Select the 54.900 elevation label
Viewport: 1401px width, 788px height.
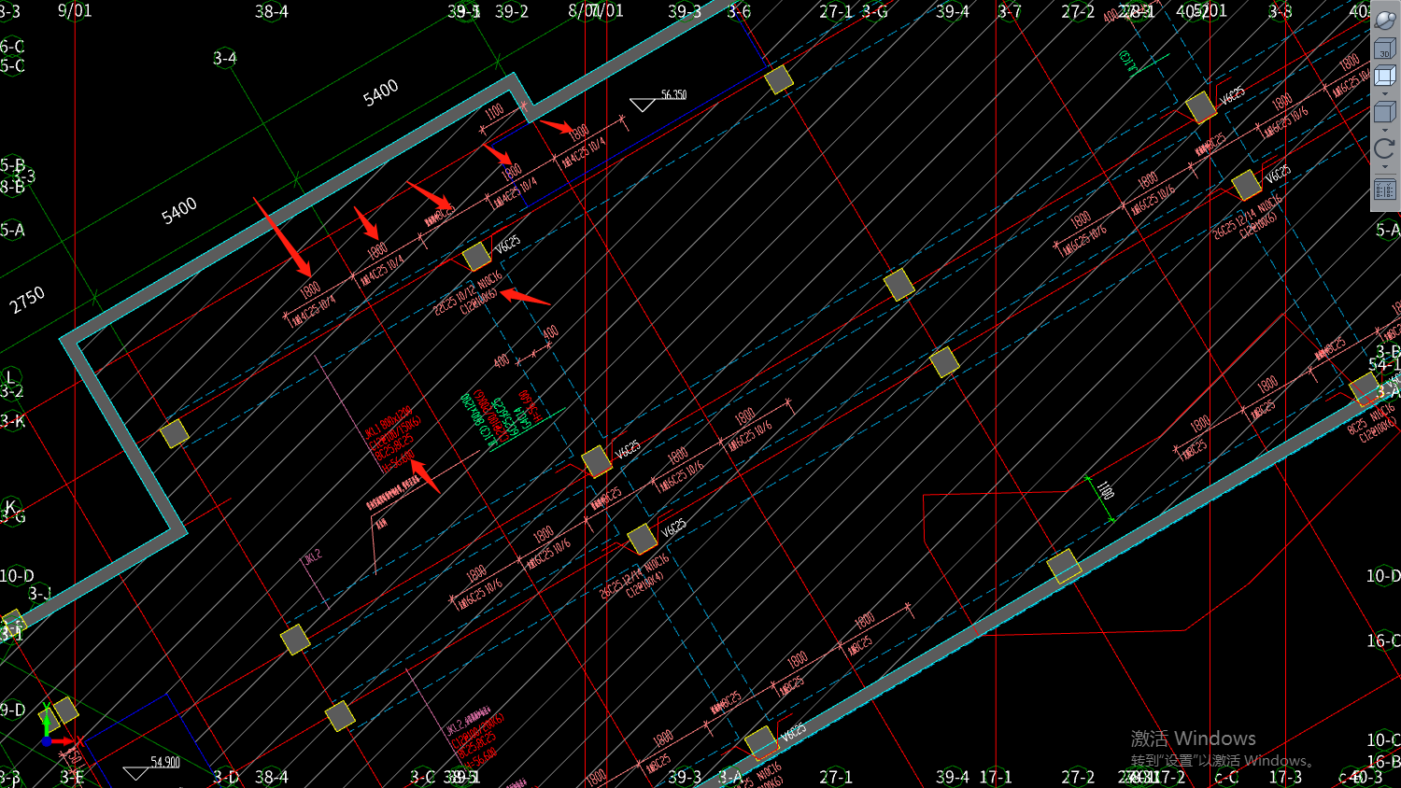coord(165,762)
